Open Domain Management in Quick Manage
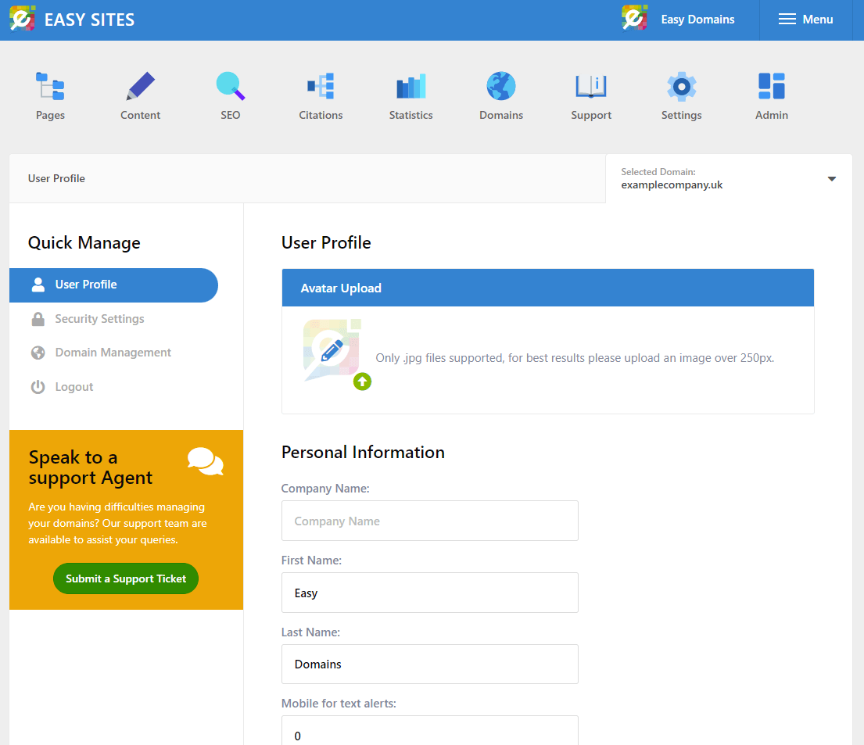The height and width of the screenshot is (745, 864). (113, 353)
